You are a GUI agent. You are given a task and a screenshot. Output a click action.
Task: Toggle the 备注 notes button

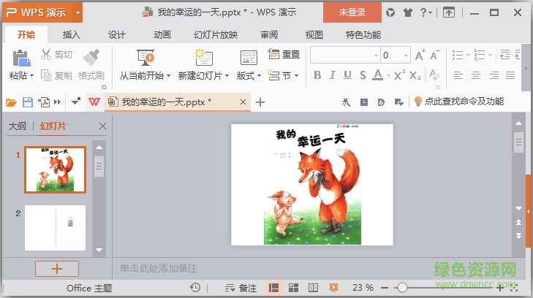point(241,289)
